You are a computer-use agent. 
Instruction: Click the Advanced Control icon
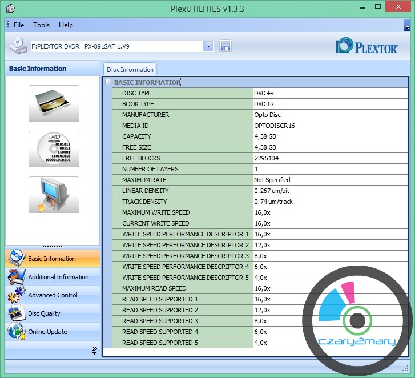pyautogui.click(x=16, y=295)
